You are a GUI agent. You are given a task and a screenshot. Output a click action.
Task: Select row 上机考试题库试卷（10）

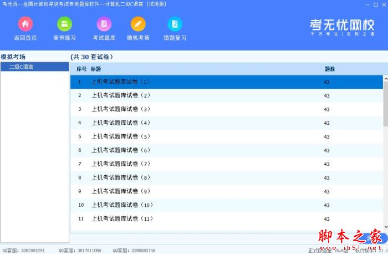pyautogui.click(x=227, y=205)
